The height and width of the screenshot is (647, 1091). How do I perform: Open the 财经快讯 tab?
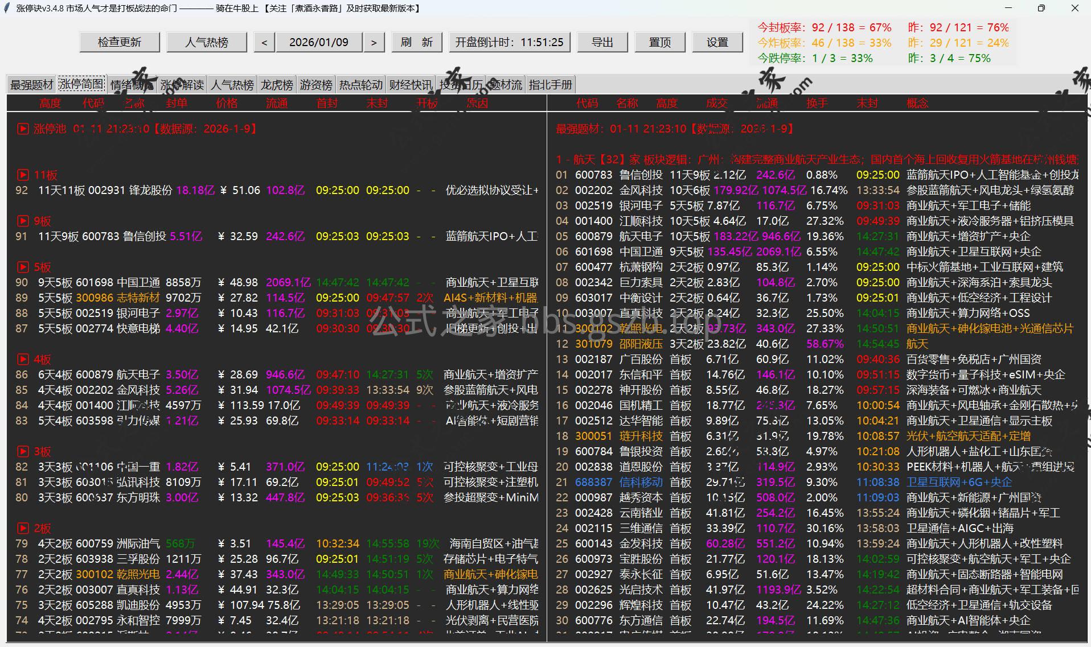(x=411, y=85)
